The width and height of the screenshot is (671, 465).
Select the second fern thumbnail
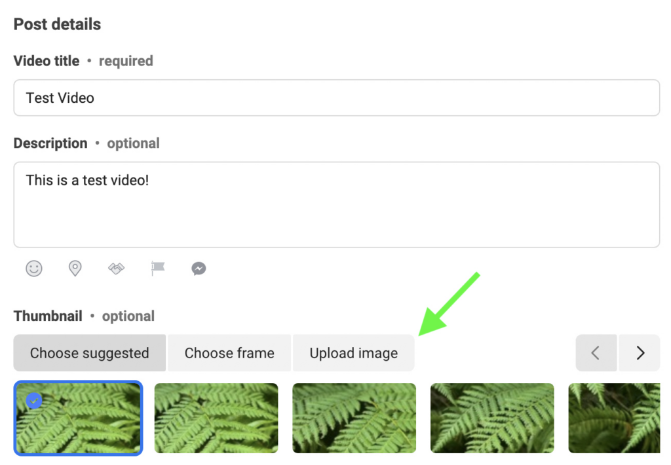coord(216,418)
